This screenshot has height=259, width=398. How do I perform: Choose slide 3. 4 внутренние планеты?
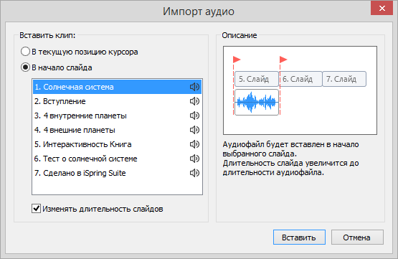pos(117,116)
